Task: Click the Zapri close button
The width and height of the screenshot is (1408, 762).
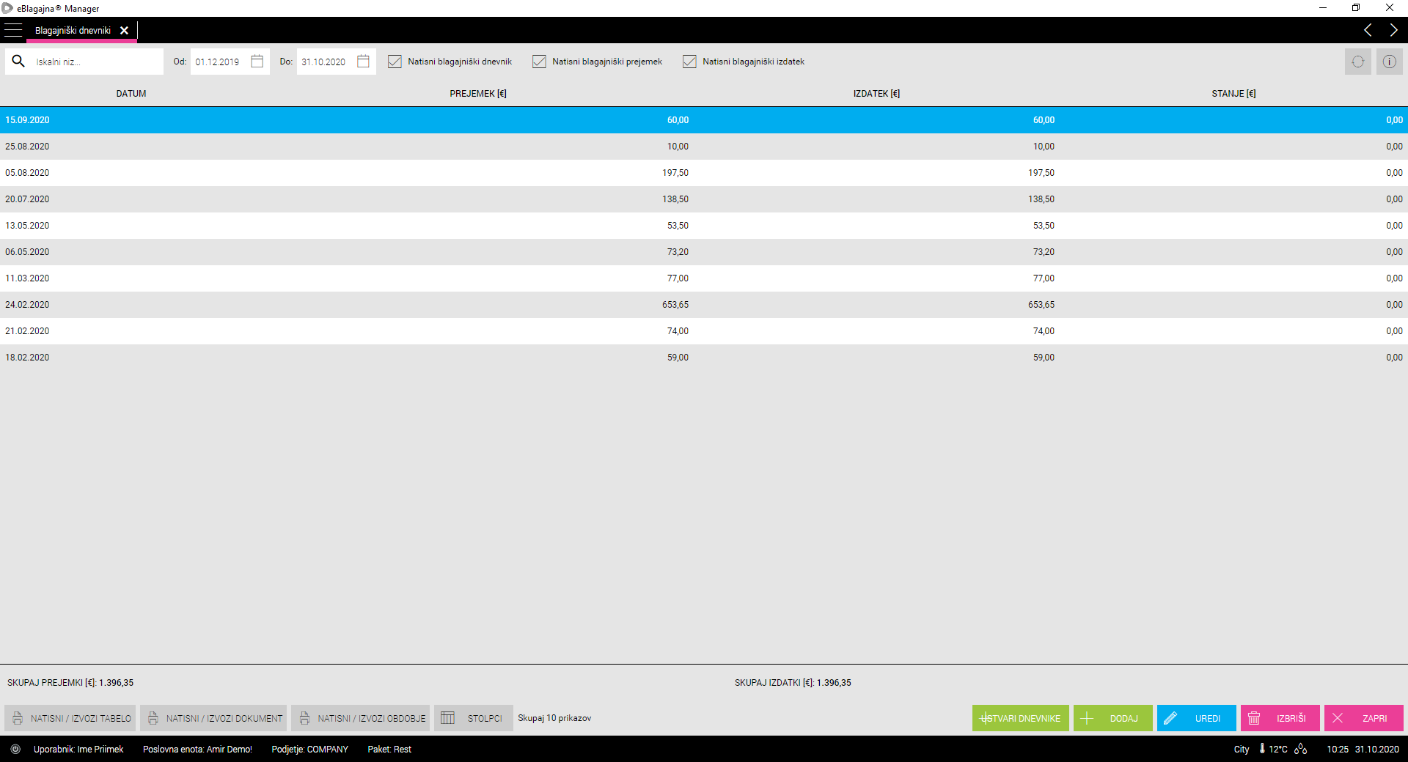Action: 1363,718
